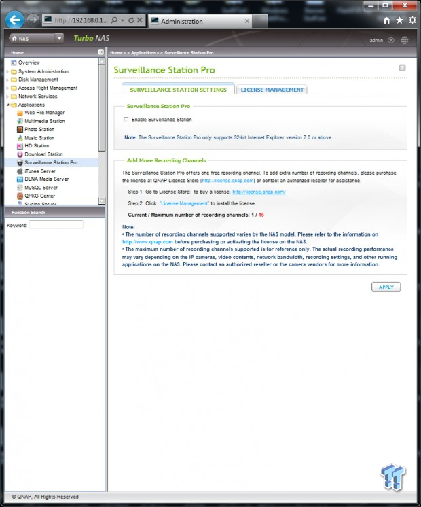Open favorites with the star icon

[400, 20]
